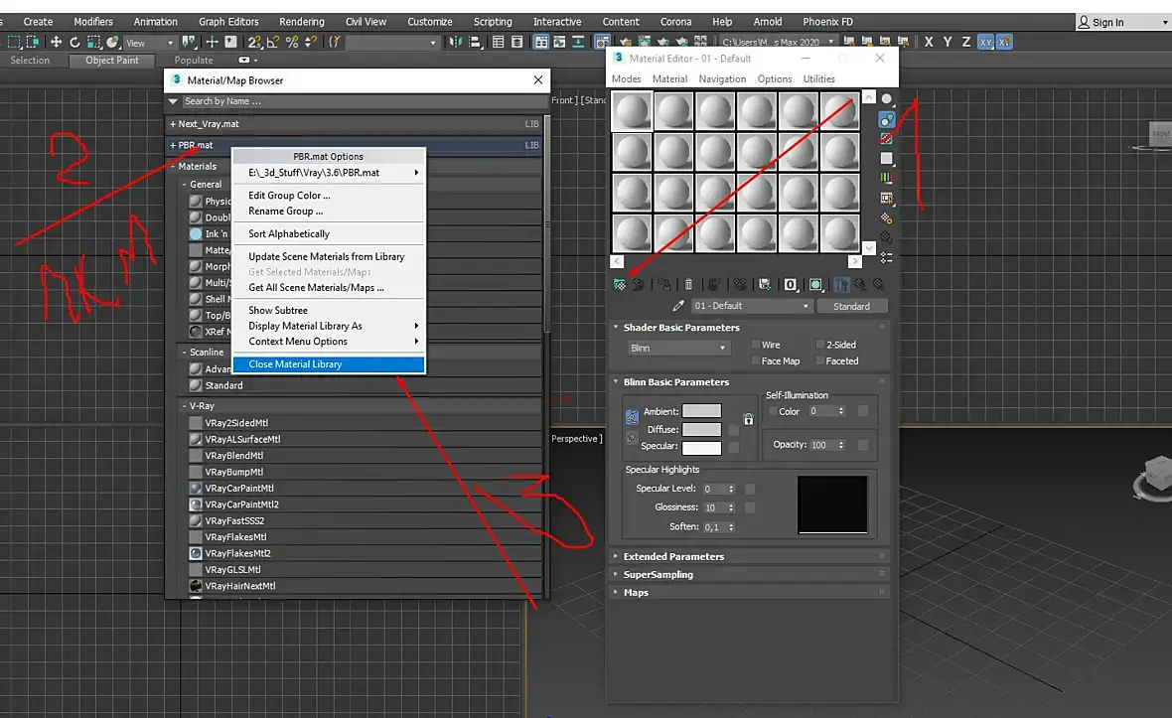The image size is (1172, 718).
Task: Enable the Faceted checkbox
Action: (820, 360)
